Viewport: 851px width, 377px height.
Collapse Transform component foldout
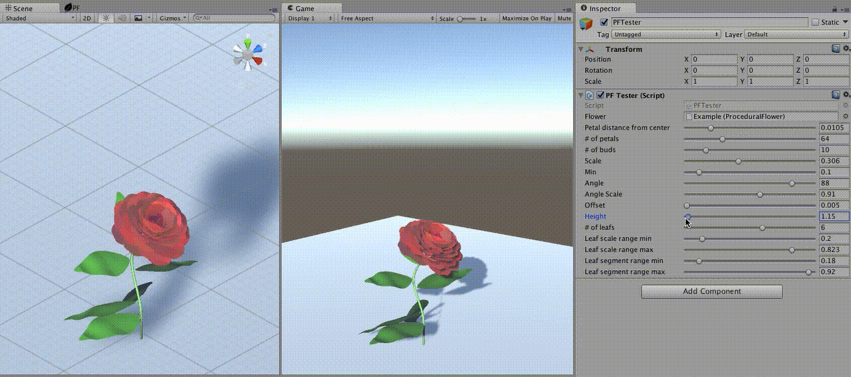click(581, 49)
